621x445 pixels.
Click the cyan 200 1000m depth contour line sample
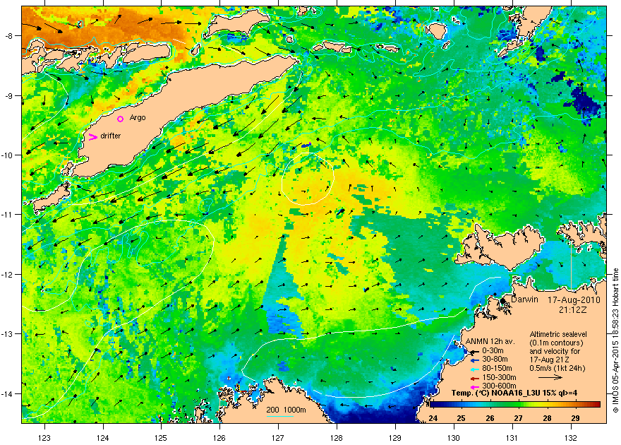click(x=280, y=416)
